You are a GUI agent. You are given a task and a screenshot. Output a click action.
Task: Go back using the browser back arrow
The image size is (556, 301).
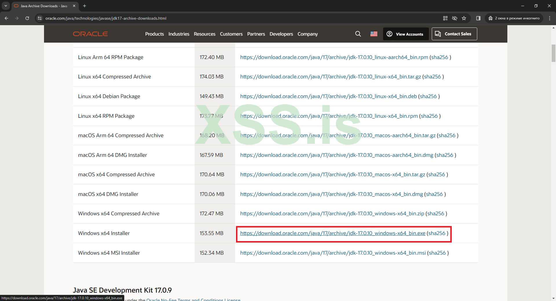point(6,18)
